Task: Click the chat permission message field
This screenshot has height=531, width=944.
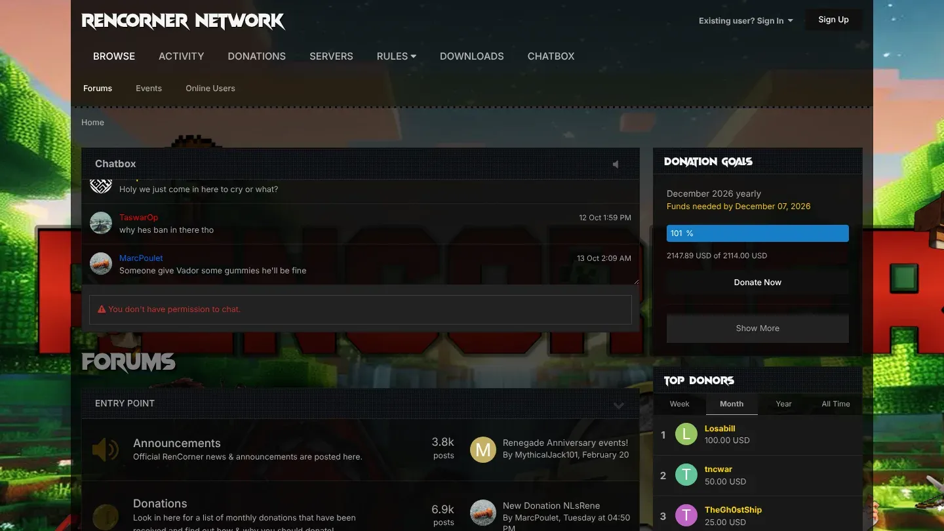Action: coord(361,309)
